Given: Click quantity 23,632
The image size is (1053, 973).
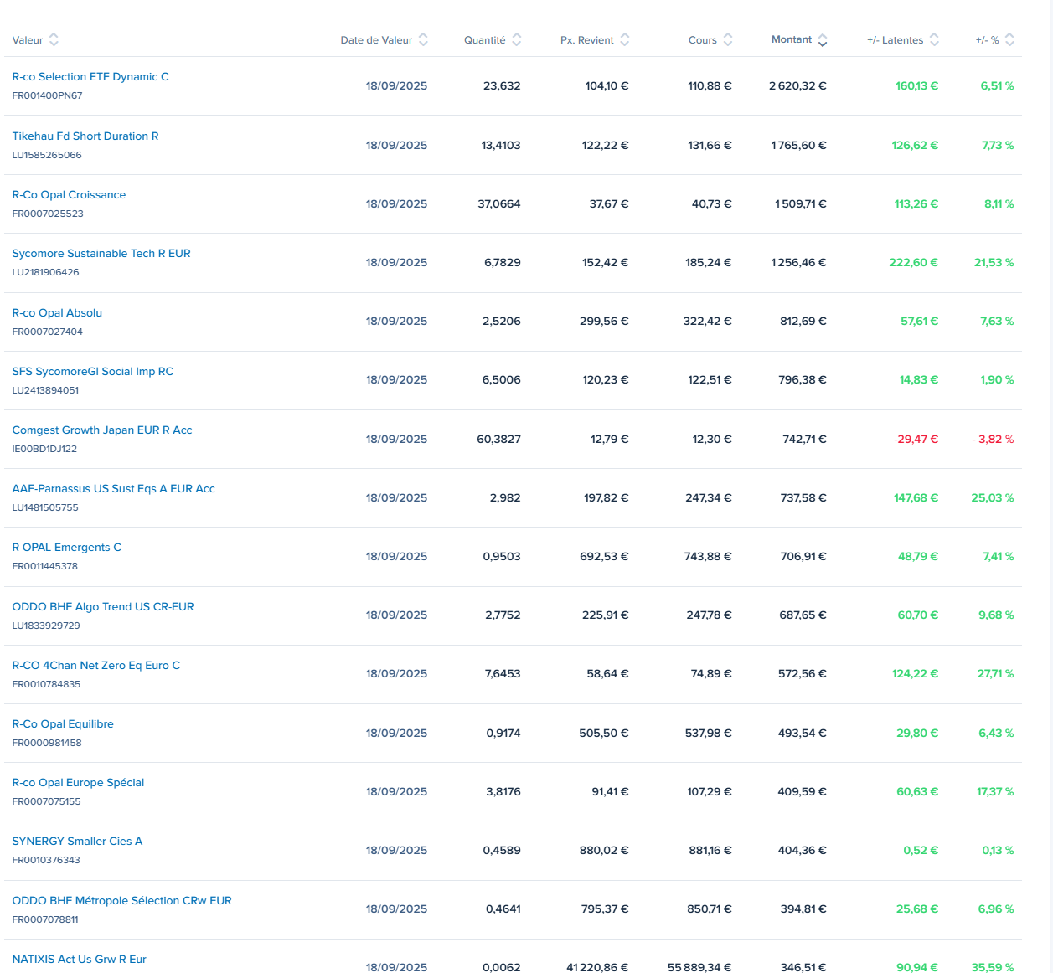Looking at the screenshot, I should coord(502,85).
